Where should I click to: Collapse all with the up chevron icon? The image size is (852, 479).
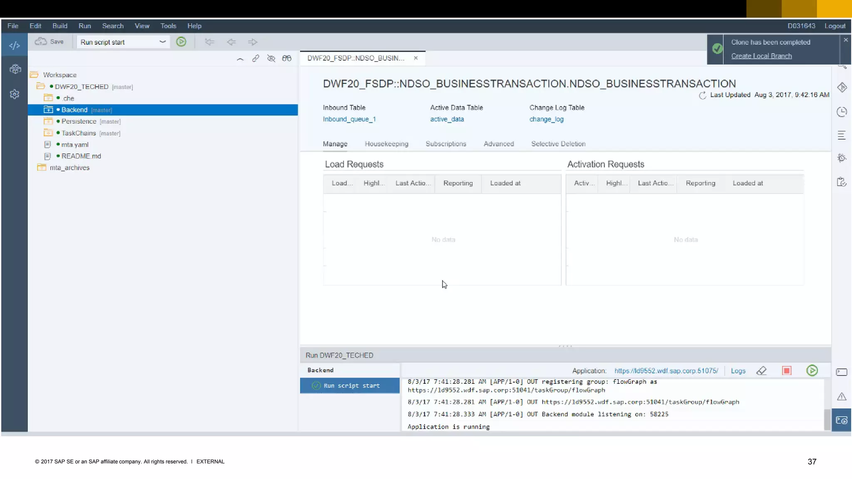(240, 59)
